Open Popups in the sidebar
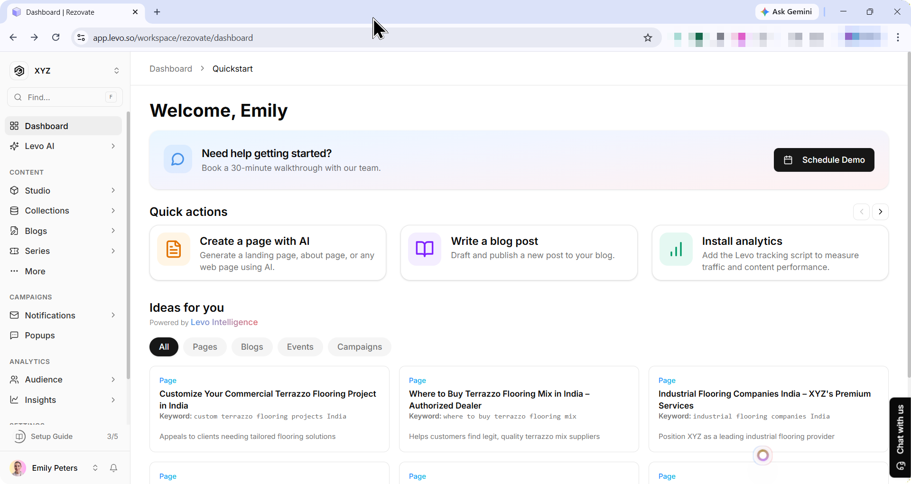911x484 pixels. (40, 335)
